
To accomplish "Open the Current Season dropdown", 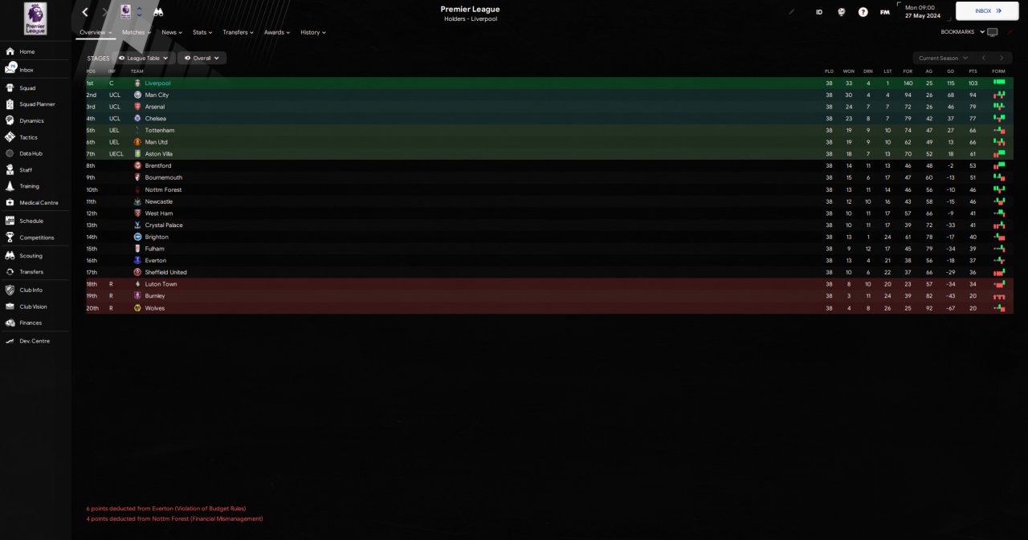I will coord(942,58).
